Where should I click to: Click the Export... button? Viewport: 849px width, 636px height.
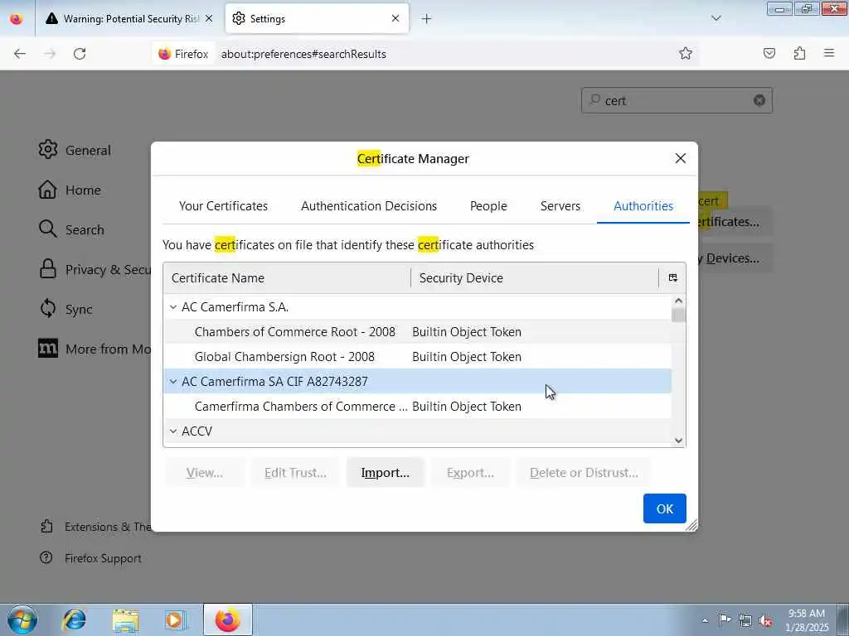pos(470,473)
